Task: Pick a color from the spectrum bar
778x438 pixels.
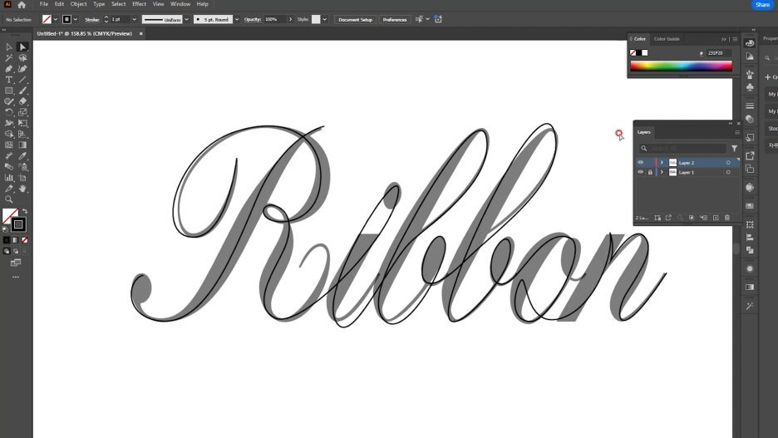Action: coord(681,66)
